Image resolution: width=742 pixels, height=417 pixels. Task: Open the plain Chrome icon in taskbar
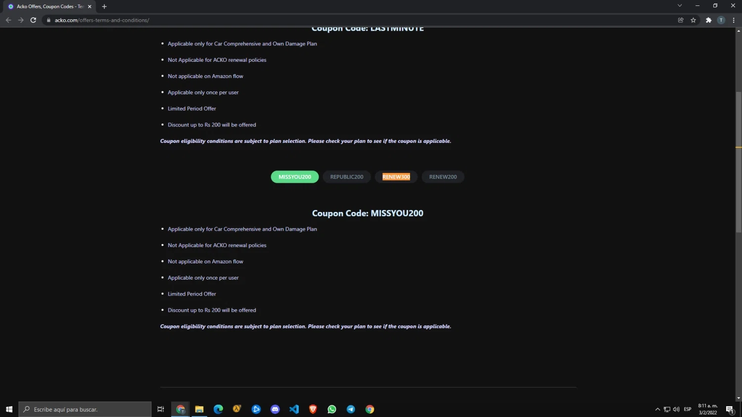pyautogui.click(x=370, y=409)
